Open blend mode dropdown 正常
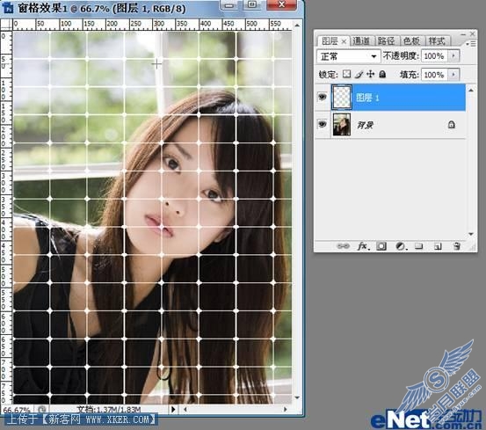 [x=348, y=56]
